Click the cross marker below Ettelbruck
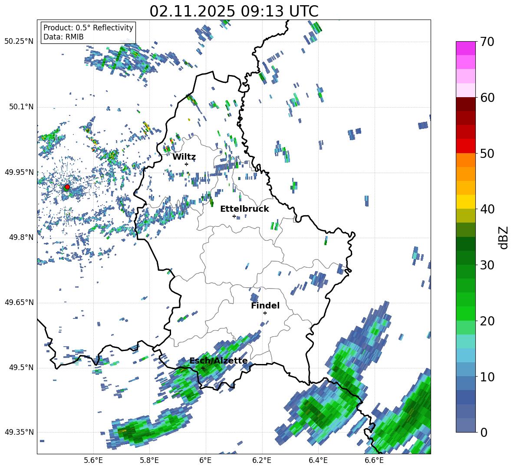This screenshot has height=469, width=514. [x=234, y=216]
